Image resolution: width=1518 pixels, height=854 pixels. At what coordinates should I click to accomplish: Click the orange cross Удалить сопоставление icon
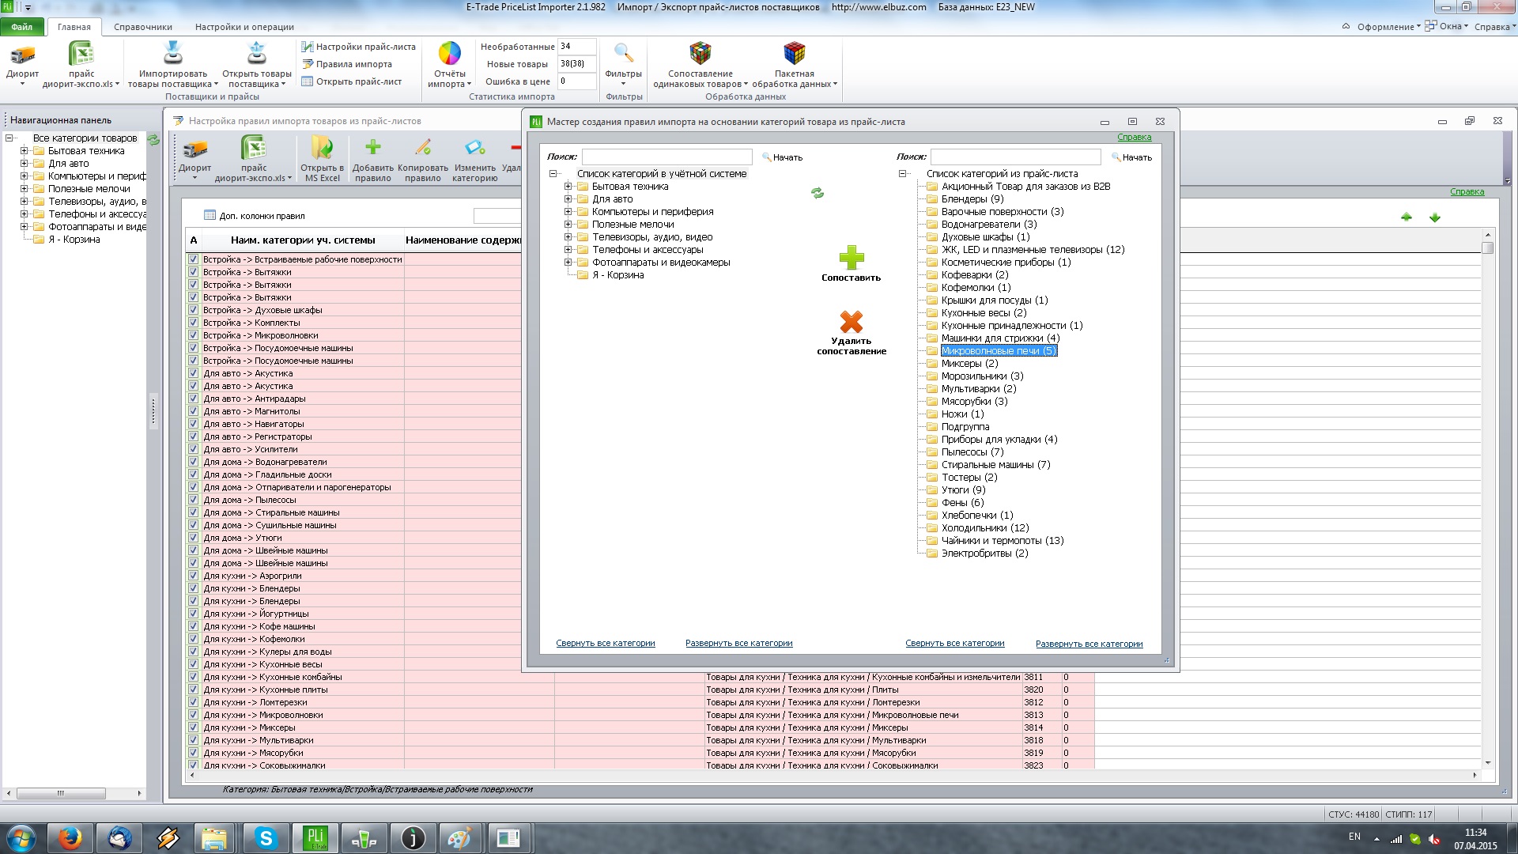tap(852, 322)
